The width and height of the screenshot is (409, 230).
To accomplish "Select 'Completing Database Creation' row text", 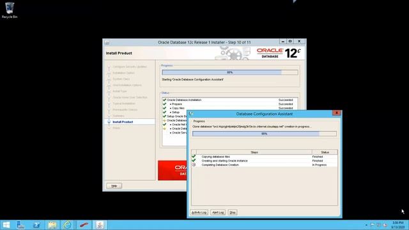I will click(x=220, y=165).
